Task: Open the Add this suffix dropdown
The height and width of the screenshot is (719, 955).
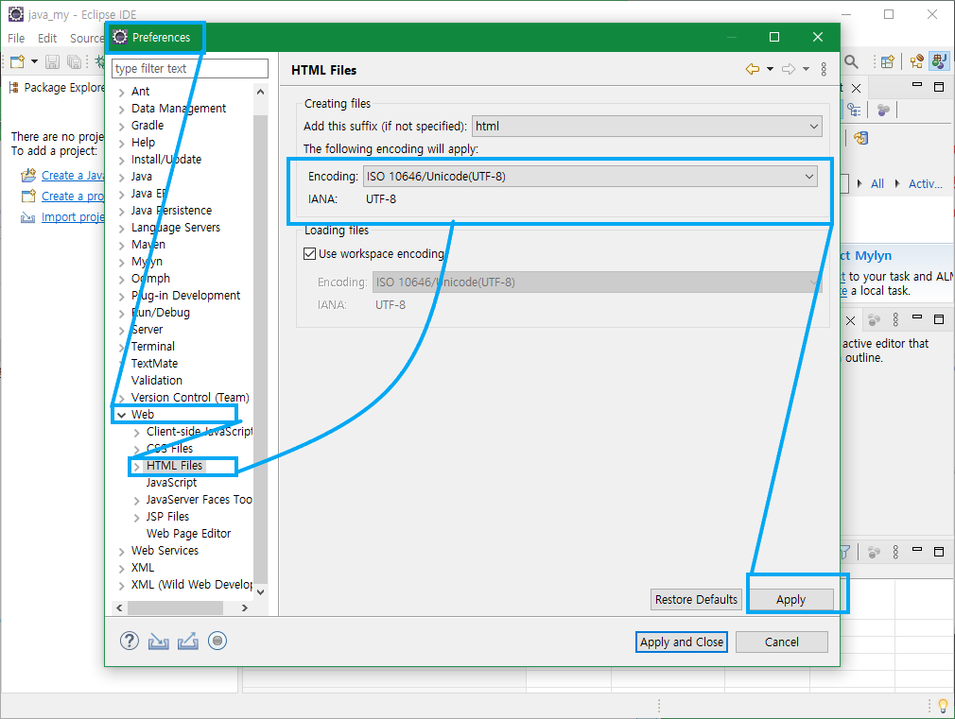Action: pos(647,127)
